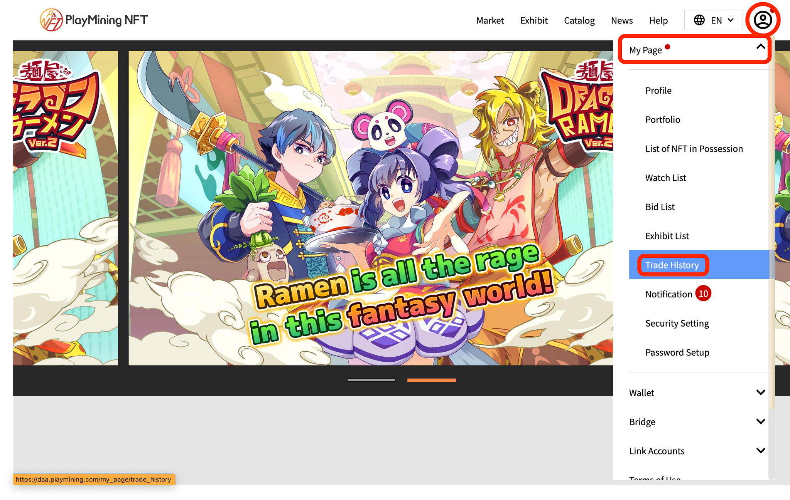Open the EN language dropdown

point(714,20)
